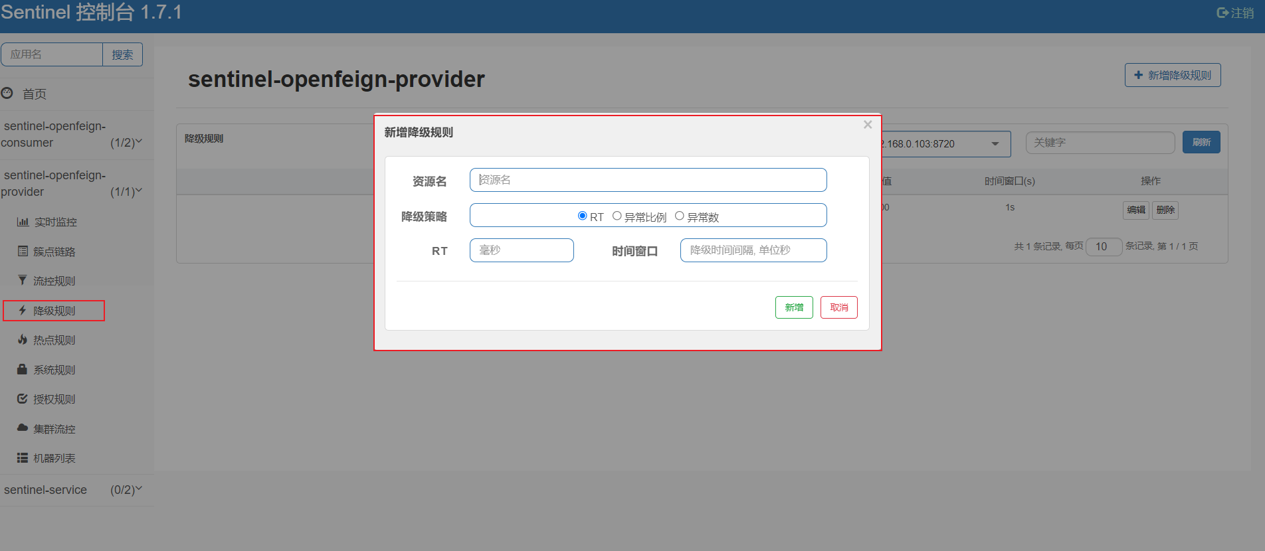Click the 删除 button in rule row
1265x551 pixels.
(x=1165, y=210)
